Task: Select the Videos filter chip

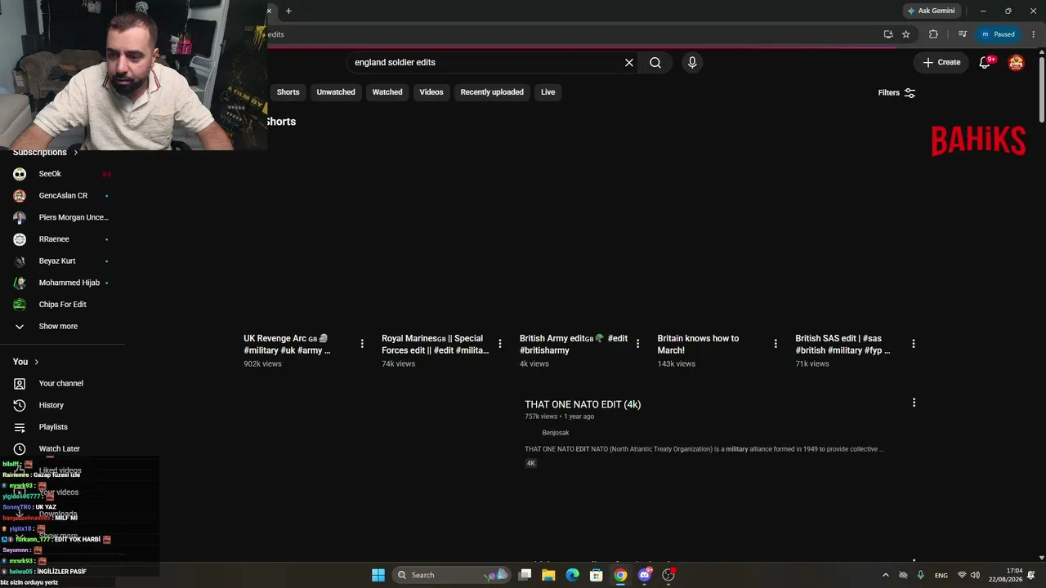Action: (x=431, y=92)
